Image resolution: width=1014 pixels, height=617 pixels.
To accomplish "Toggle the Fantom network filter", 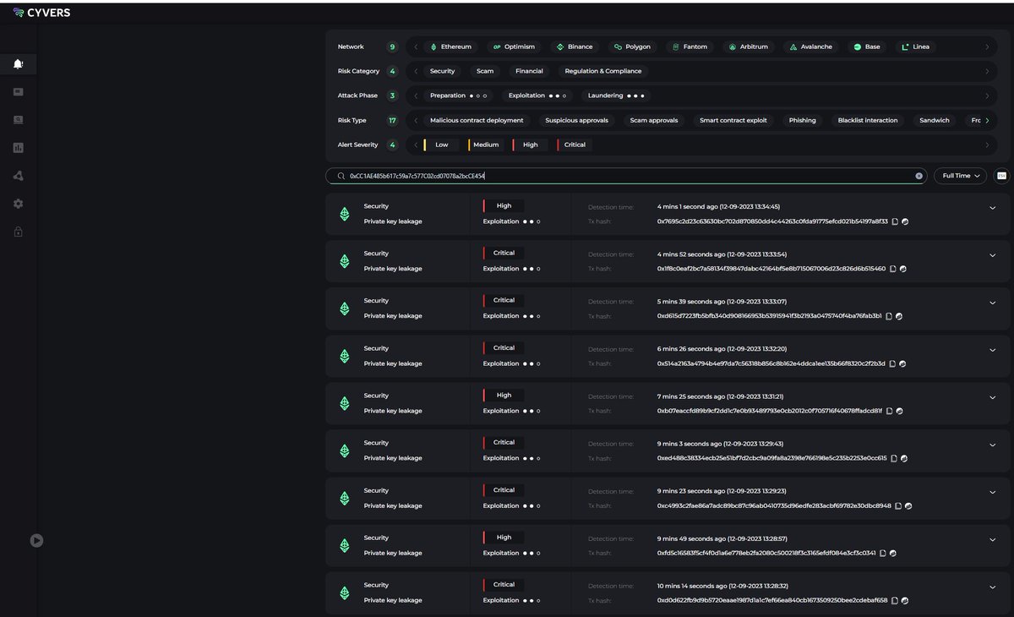I will point(690,46).
